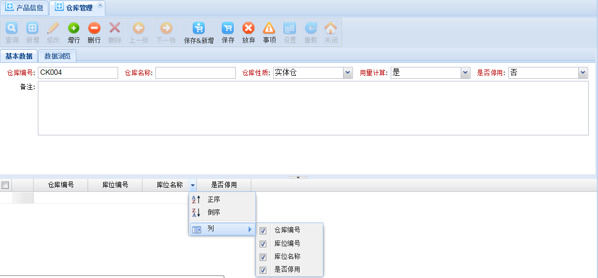This screenshot has width=598, height=278.
Task: Open the 事项 warning icon
Action: click(x=269, y=29)
